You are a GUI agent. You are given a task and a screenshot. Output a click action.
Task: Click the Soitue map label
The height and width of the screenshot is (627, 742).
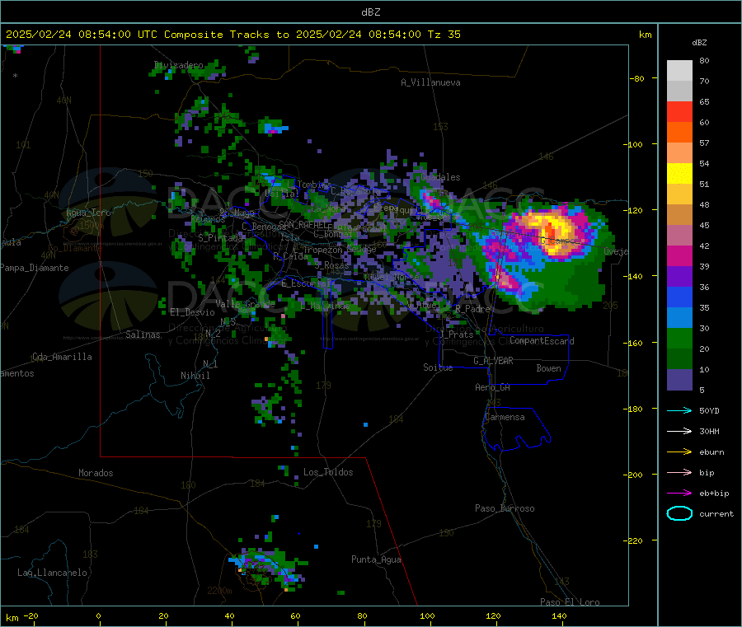(x=438, y=367)
